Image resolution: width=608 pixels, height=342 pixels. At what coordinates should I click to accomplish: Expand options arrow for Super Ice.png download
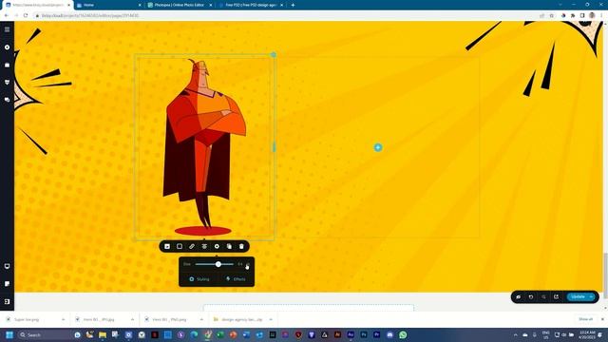(64, 319)
